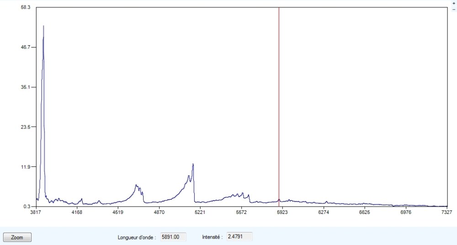457x245 pixels.
Task: Click the small peak near 5600
Action: pyautogui.click(x=243, y=193)
